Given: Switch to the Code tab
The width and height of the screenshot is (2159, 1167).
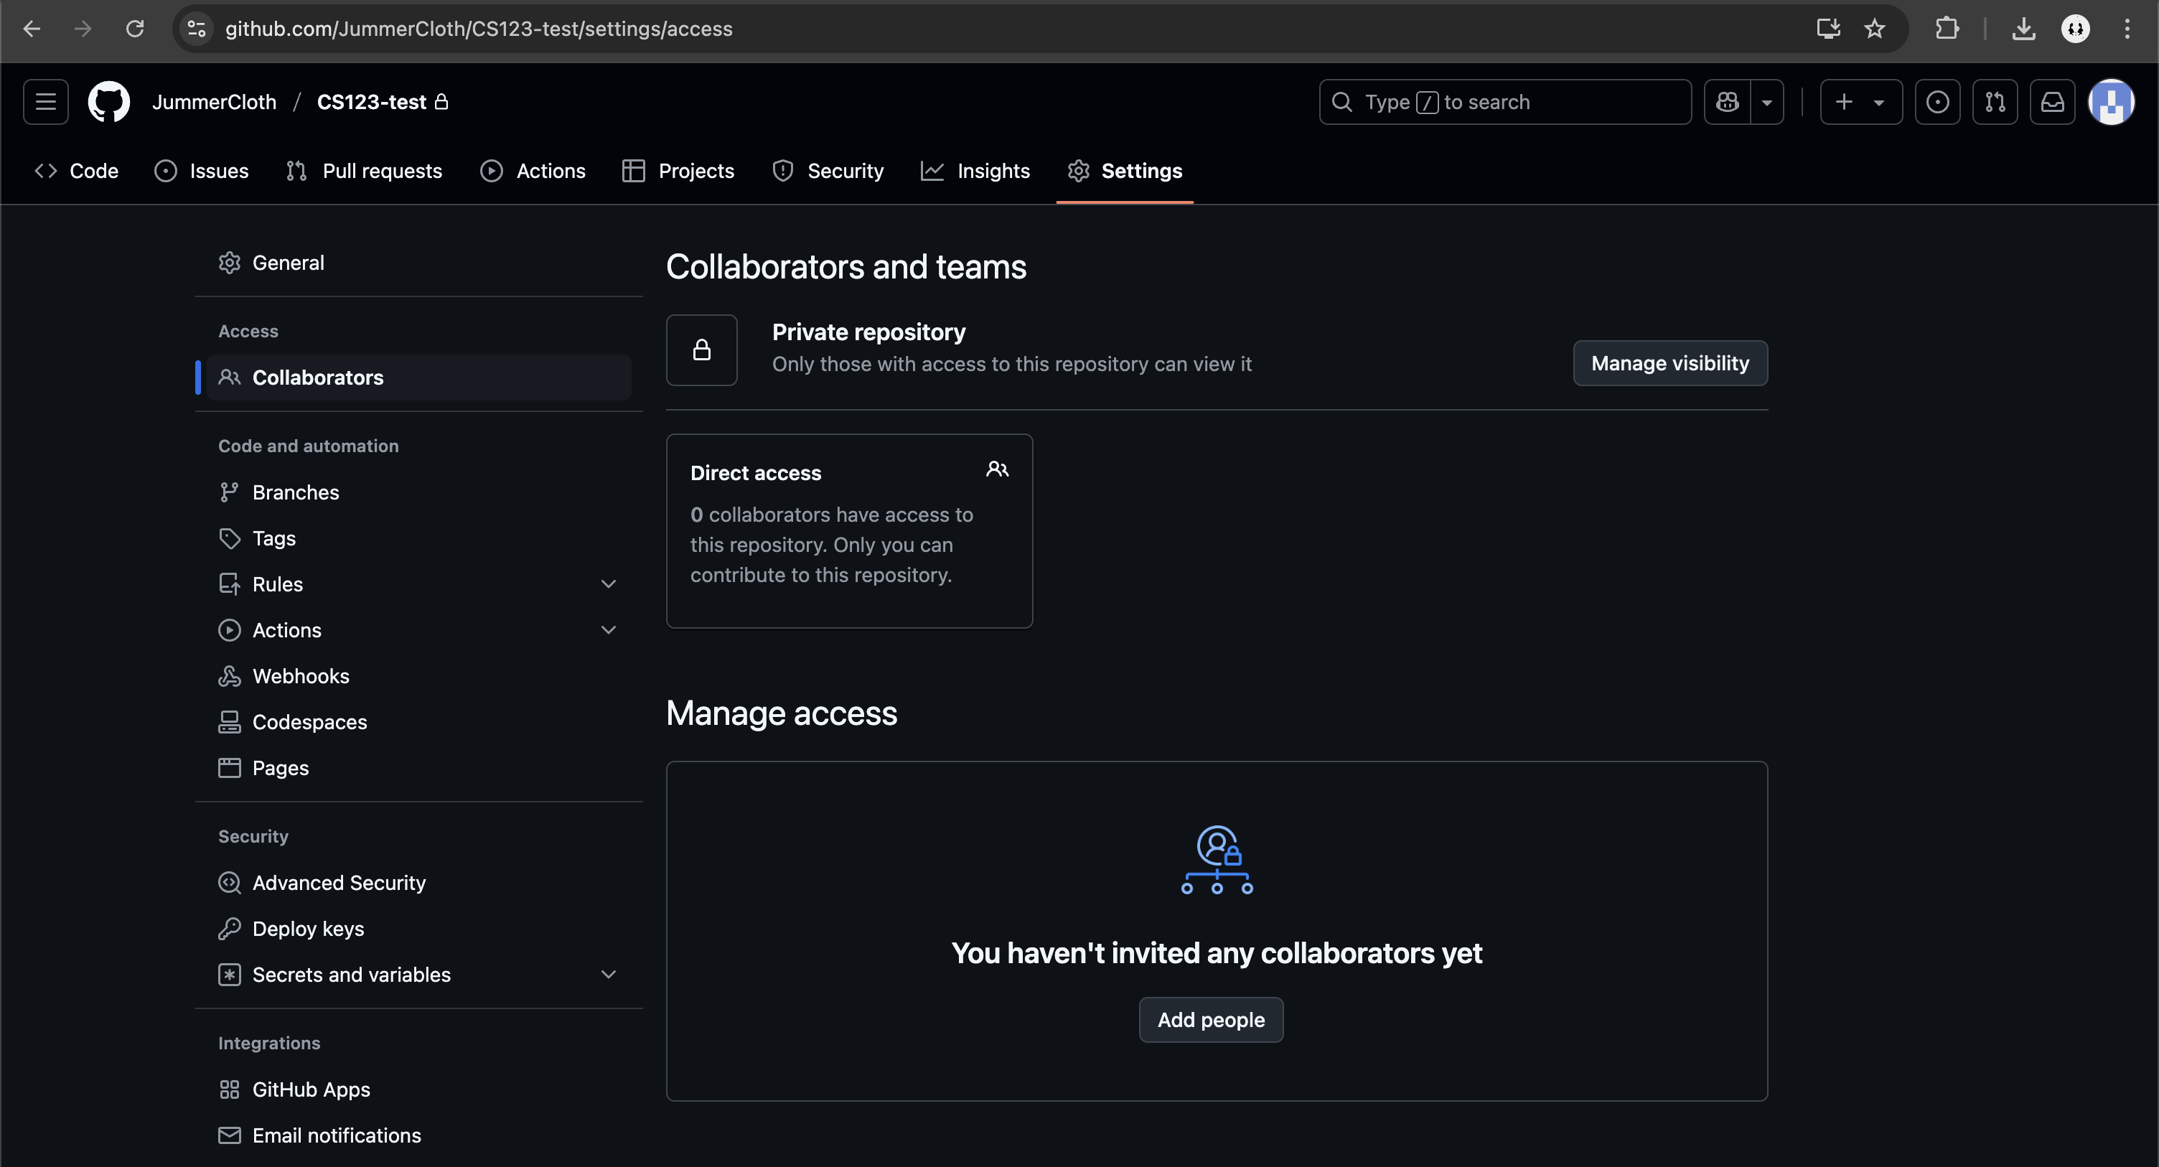Looking at the screenshot, I should (x=76, y=170).
